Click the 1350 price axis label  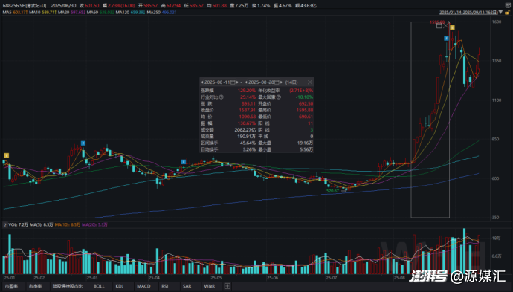click(x=497, y=61)
